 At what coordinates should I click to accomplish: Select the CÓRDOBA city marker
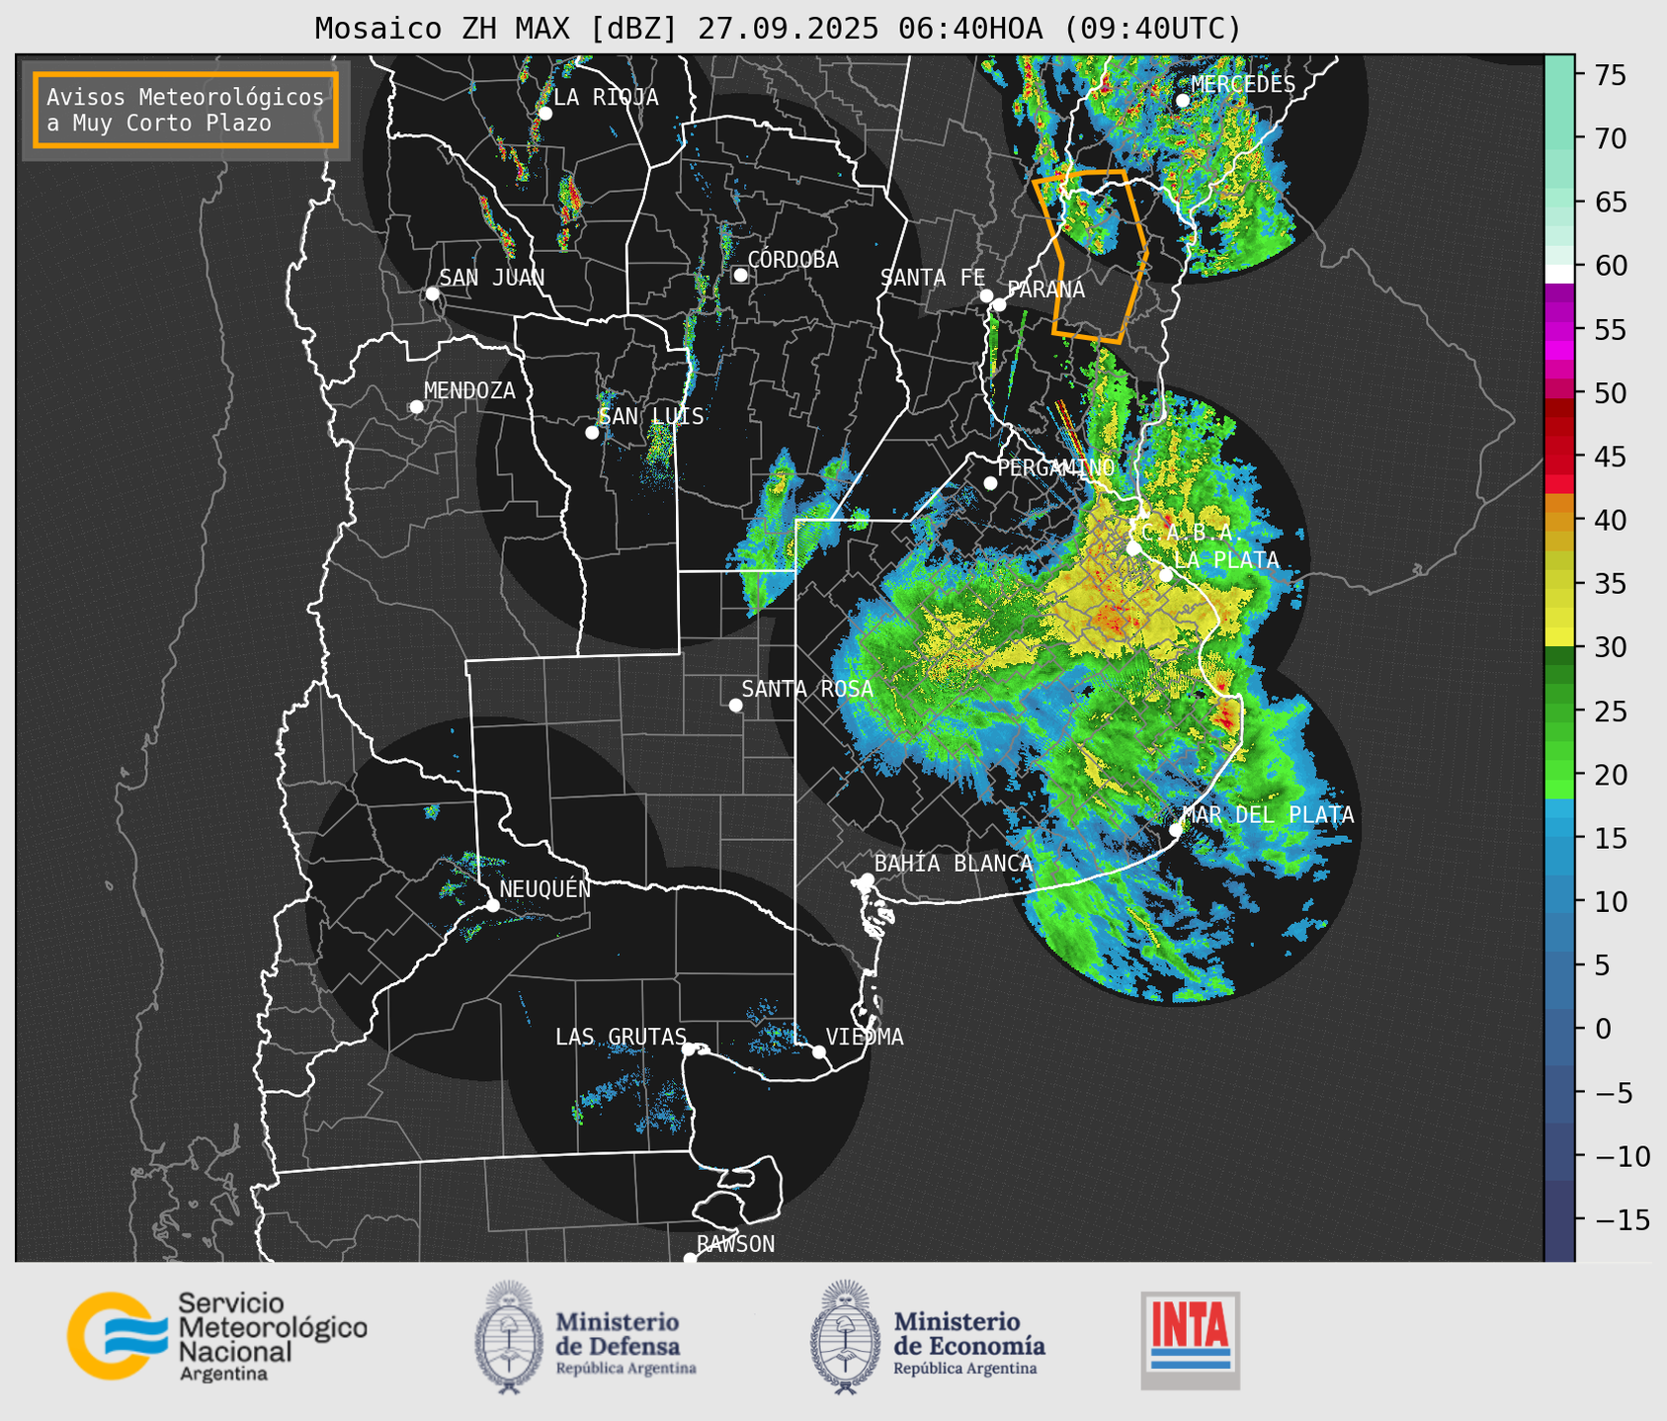click(740, 275)
